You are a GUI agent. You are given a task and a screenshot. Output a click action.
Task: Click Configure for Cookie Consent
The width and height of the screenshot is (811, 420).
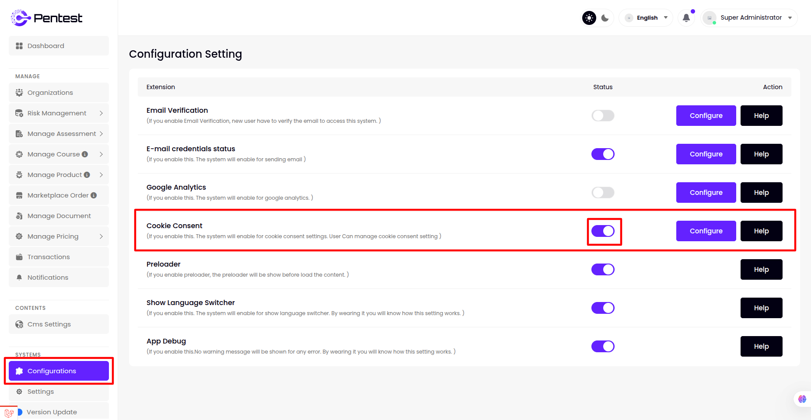[706, 231]
